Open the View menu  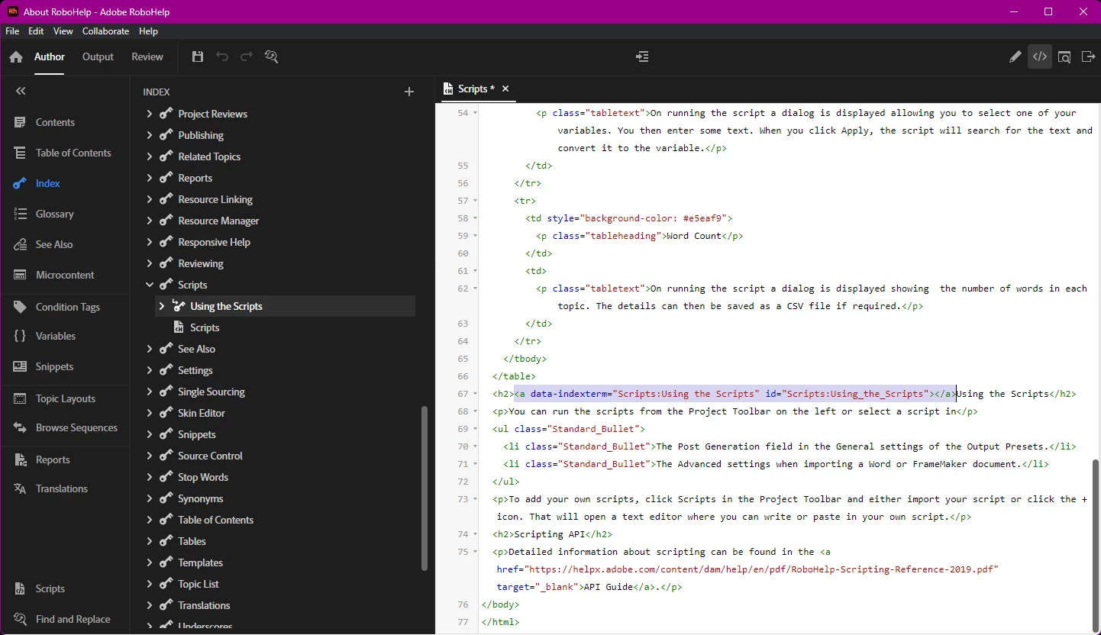(63, 31)
